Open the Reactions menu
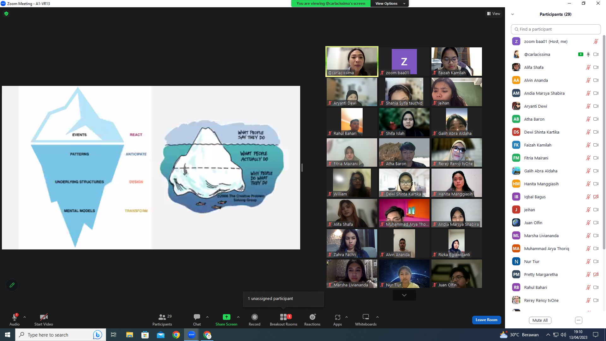Image resolution: width=606 pixels, height=341 pixels. (x=312, y=319)
